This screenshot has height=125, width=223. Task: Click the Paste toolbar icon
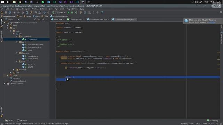tap(31, 12)
